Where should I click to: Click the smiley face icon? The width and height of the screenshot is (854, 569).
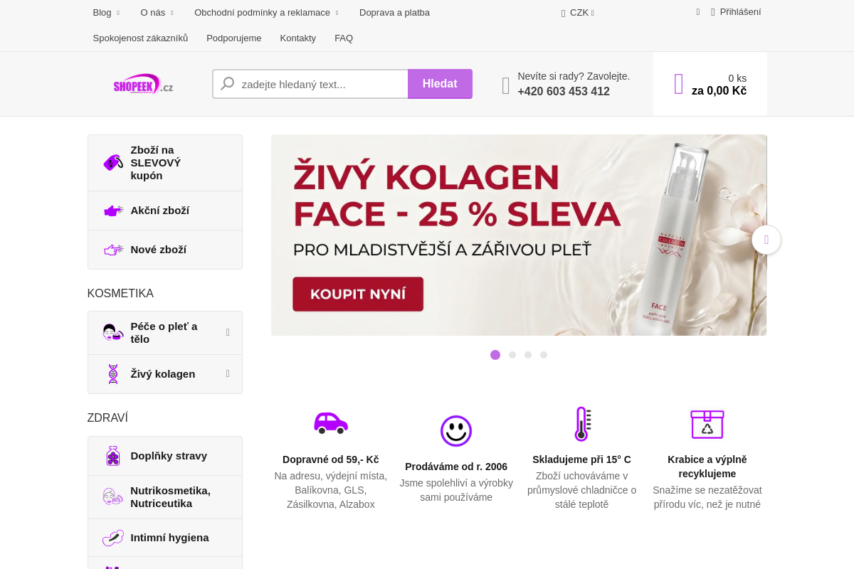(x=456, y=431)
